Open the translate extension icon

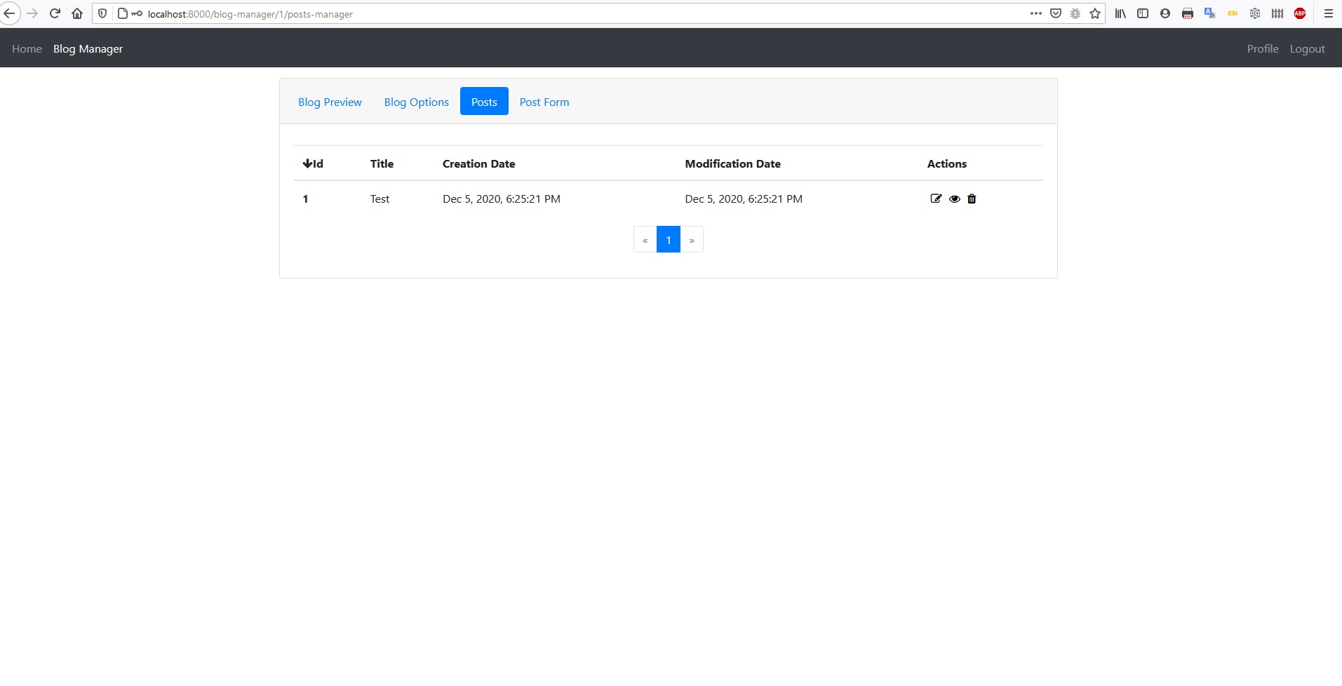(1210, 13)
